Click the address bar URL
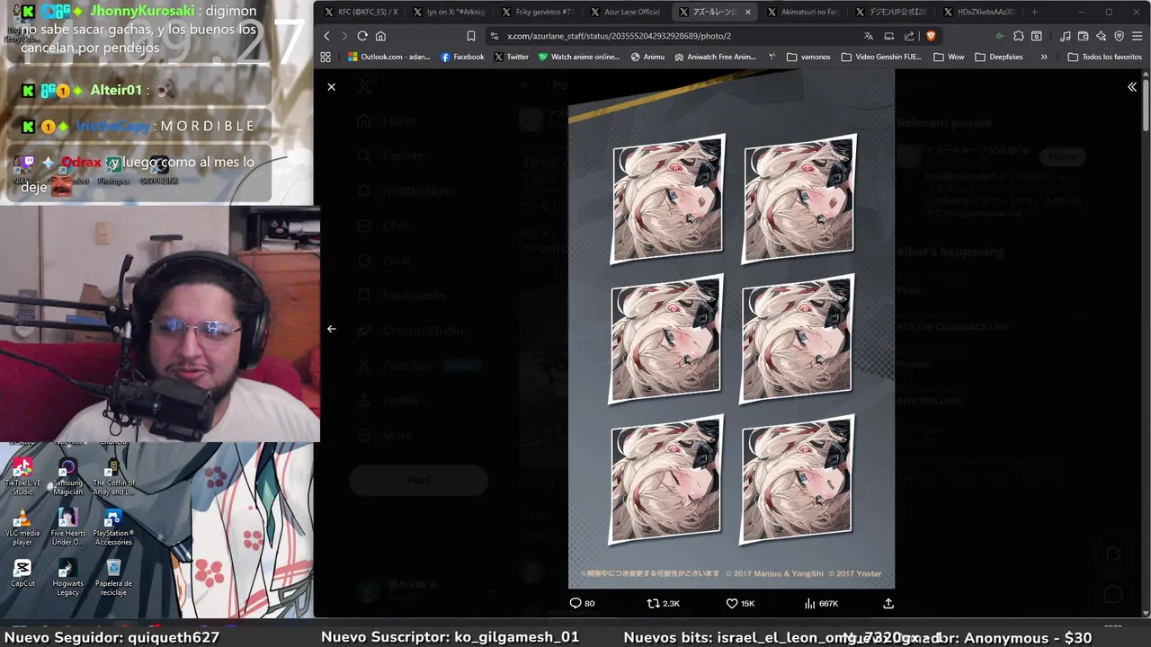Viewport: 1151px width, 647px height. [619, 36]
